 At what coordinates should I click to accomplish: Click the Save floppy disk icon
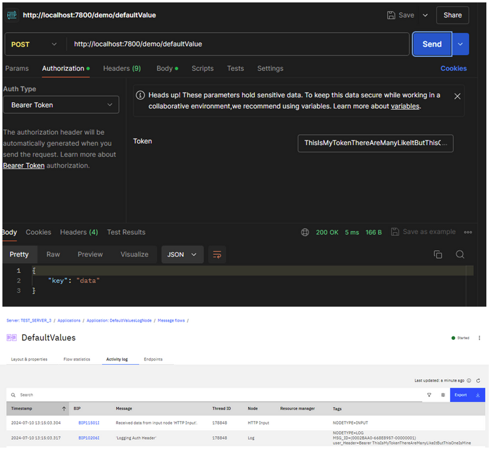point(391,15)
